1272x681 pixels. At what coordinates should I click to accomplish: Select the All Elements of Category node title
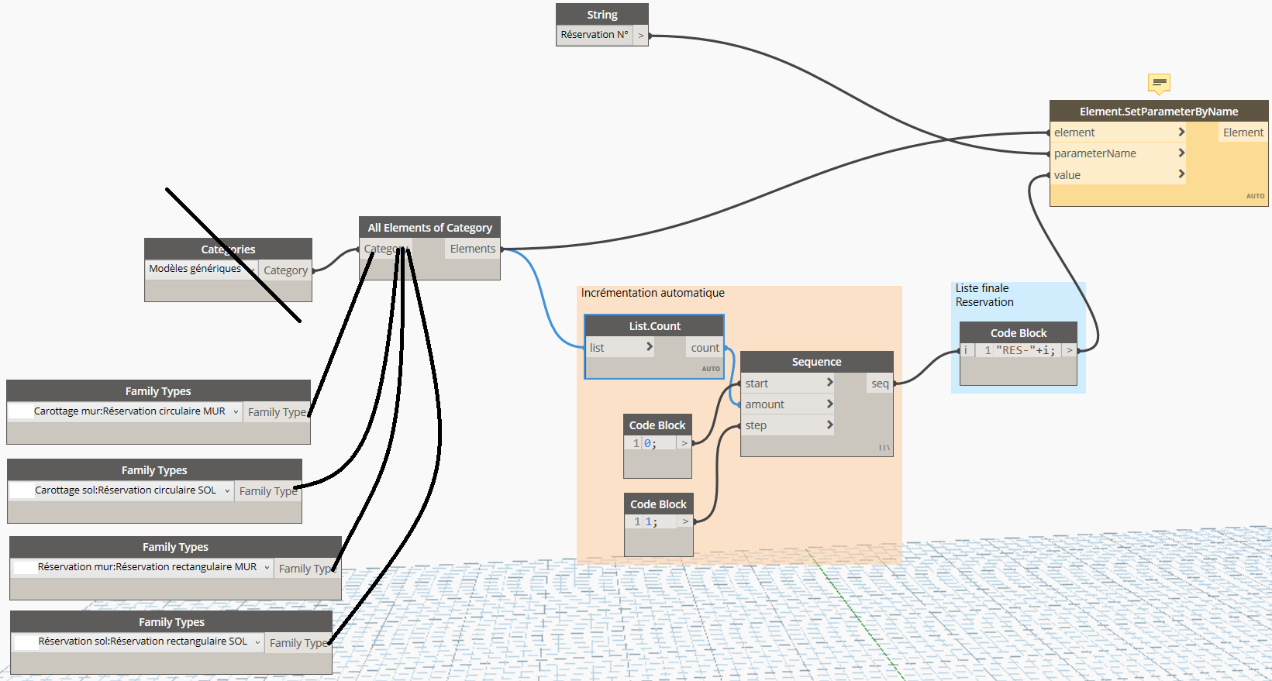430,228
